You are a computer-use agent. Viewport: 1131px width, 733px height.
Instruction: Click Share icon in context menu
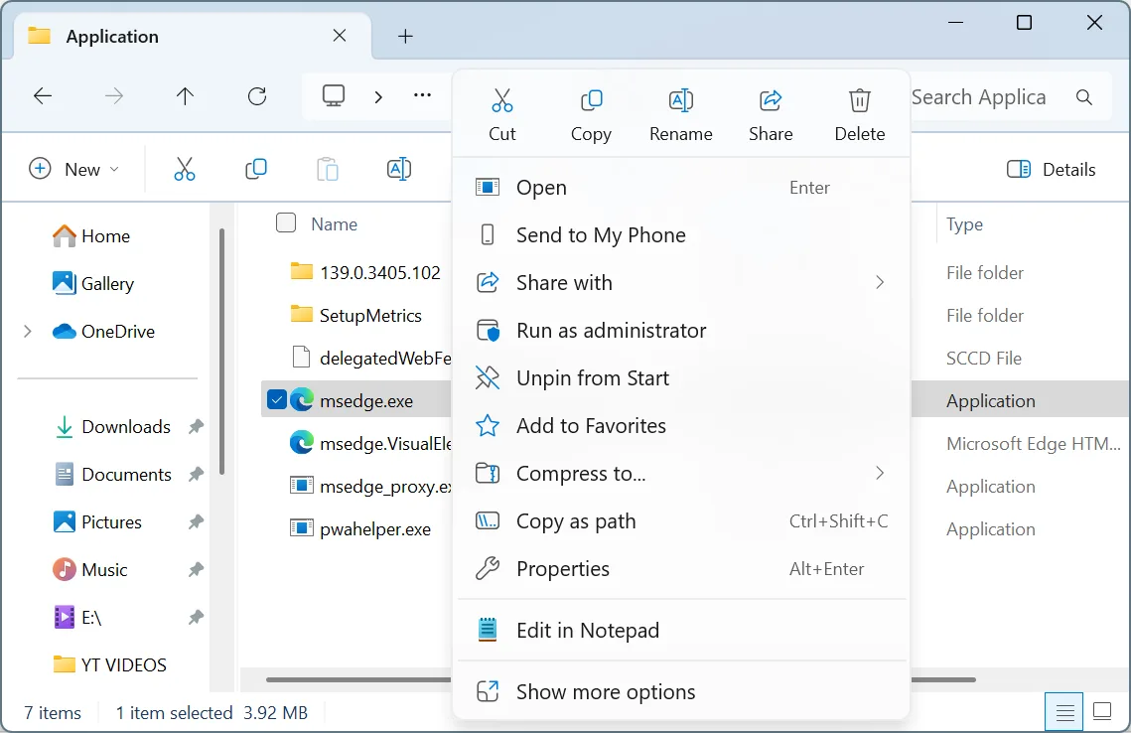pyautogui.click(x=771, y=100)
